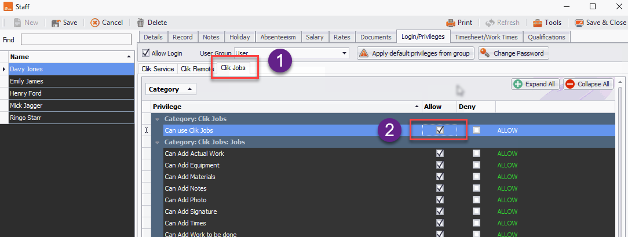Check Deny box for Can Add Equipment
This screenshot has height=237, width=628.
coord(476,165)
